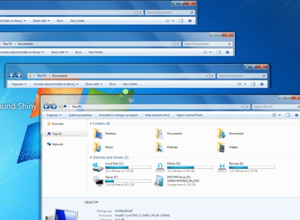Toggle preview pane in topmost back window
The width and height of the screenshot is (300, 220).
coord(181,21)
